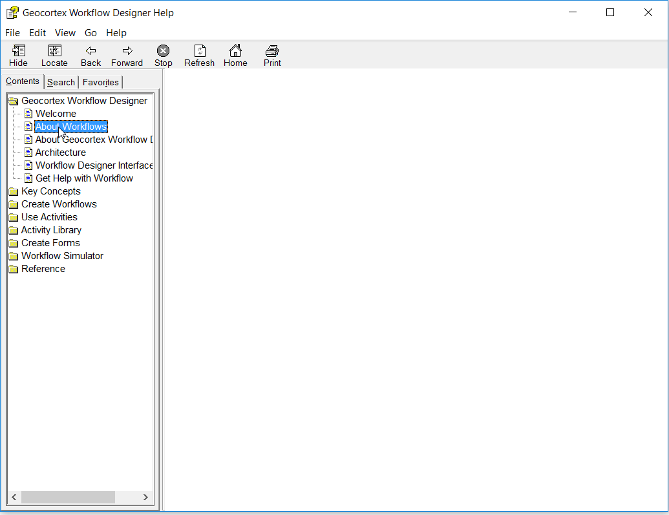Open the Go menu
Image resolution: width=669 pixels, height=515 pixels.
pyautogui.click(x=90, y=33)
